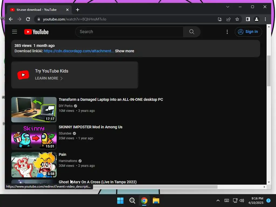
Task: Click the horizontal scrollbar right arrow
Action: (x=264, y=187)
